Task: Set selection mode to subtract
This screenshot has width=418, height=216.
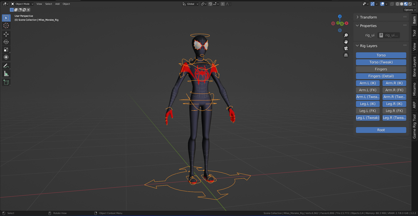Action: point(20,10)
